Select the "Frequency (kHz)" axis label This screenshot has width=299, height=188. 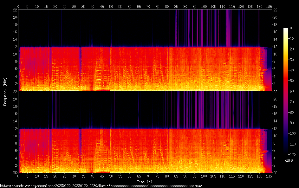[5, 91]
